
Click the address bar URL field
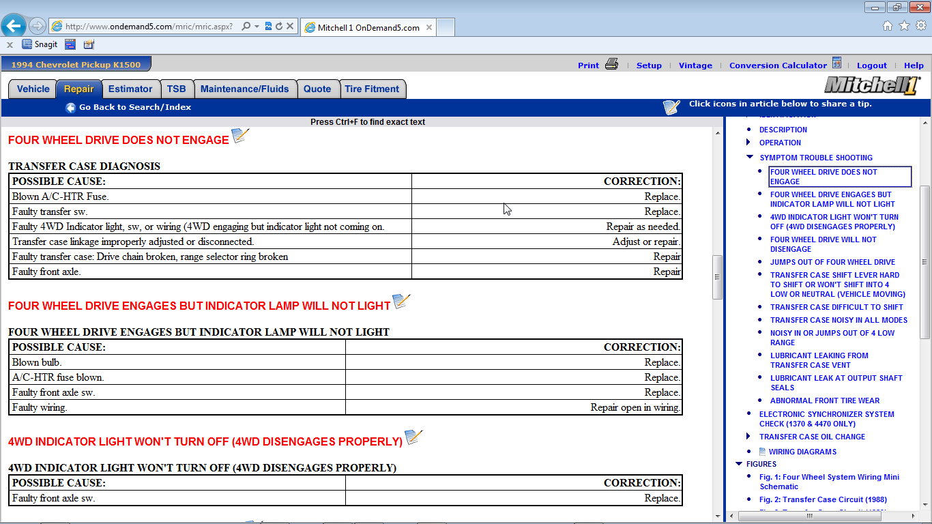[x=149, y=27]
